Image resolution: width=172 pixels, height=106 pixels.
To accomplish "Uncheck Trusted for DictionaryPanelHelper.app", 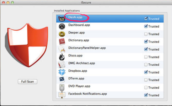I will [146, 49].
